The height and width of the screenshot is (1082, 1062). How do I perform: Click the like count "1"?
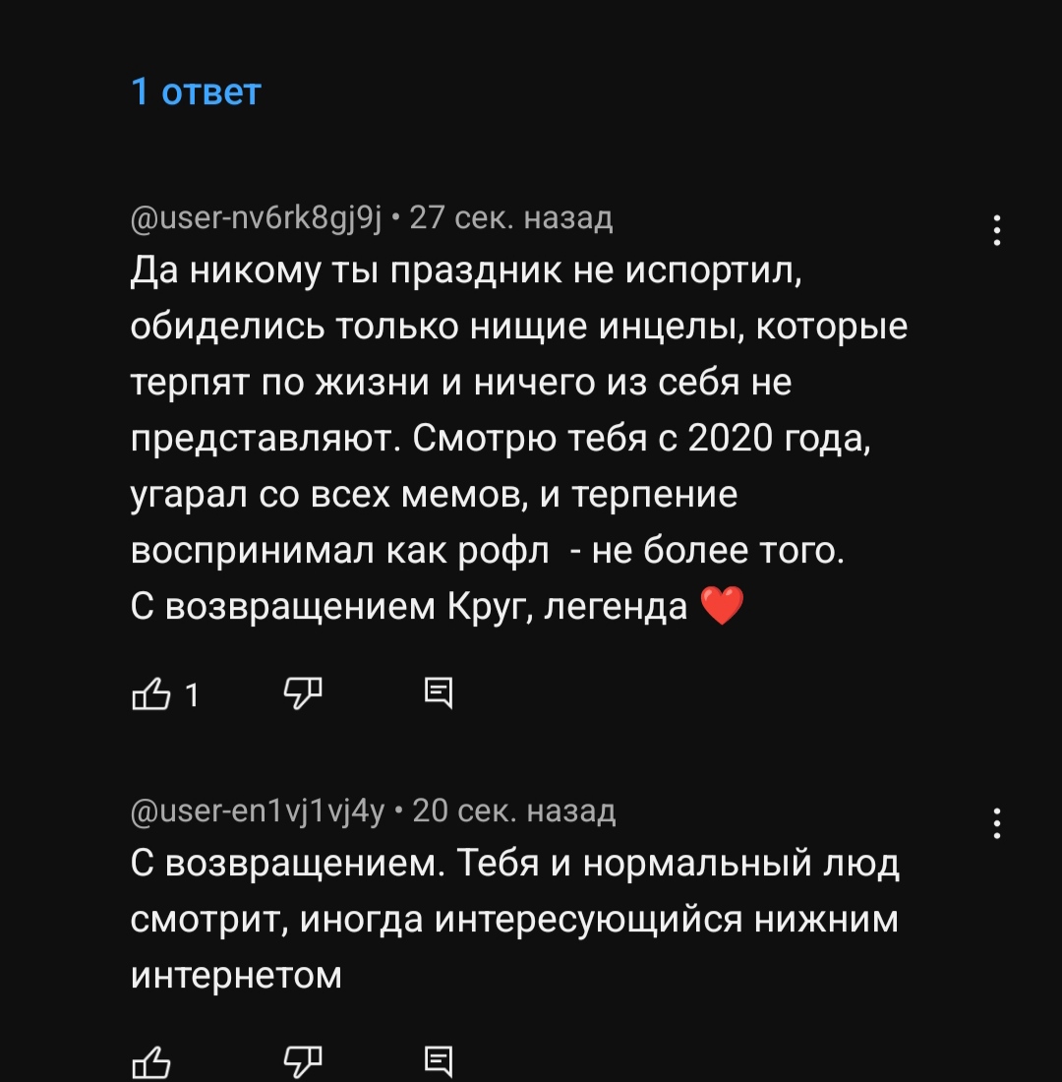tap(192, 696)
